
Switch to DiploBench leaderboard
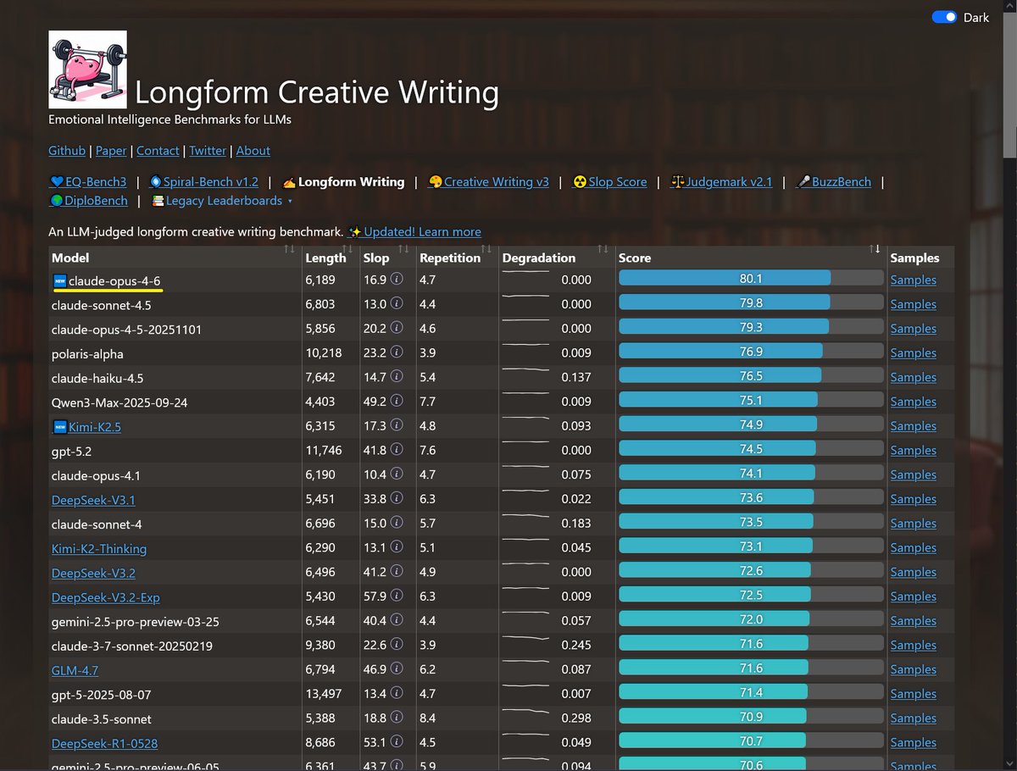pyautogui.click(x=89, y=201)
